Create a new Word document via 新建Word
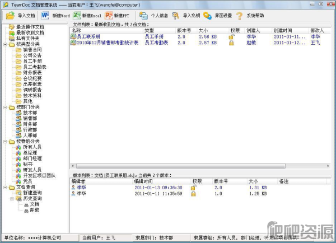This screenshot has height=243, width=336. pos(45,16)
